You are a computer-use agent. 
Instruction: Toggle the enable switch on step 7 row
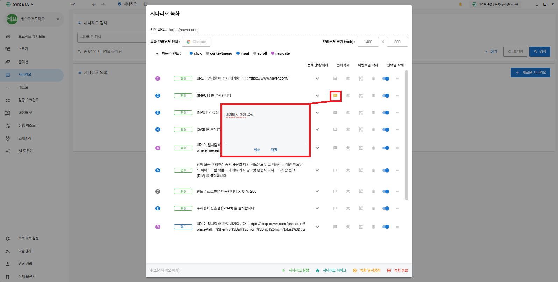tap(386, 191)
